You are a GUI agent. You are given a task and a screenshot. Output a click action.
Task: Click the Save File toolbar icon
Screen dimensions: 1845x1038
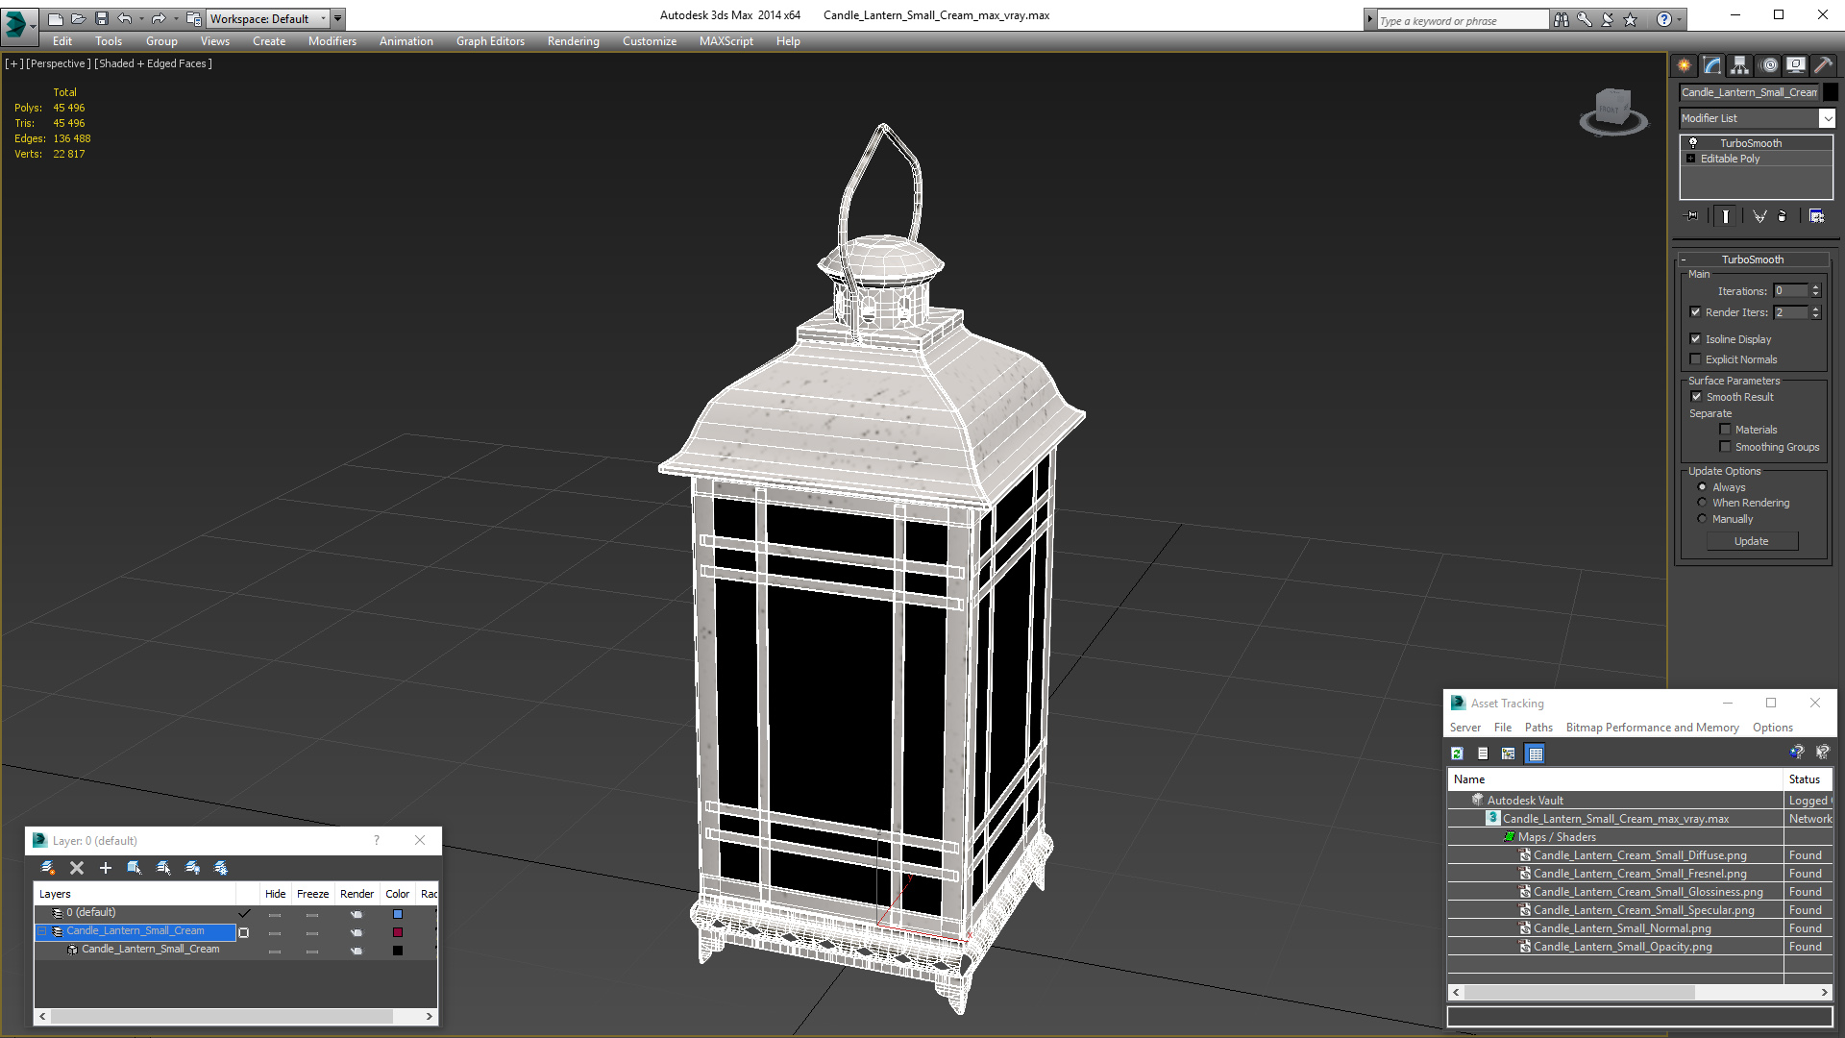click(x=102, y=18)
